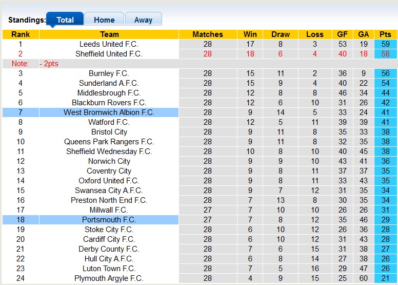
Task: Switch to the Home standings tab
Action: (104, 20)
